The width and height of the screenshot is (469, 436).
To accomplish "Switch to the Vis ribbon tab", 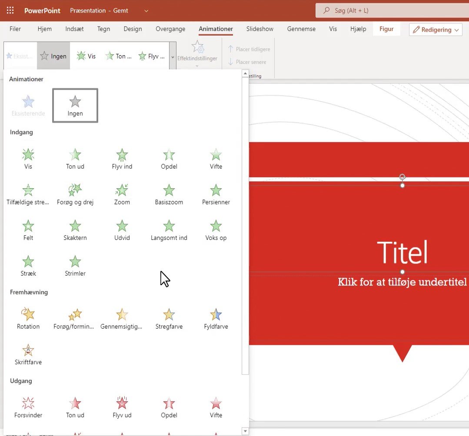I will [x=333, y=29].
